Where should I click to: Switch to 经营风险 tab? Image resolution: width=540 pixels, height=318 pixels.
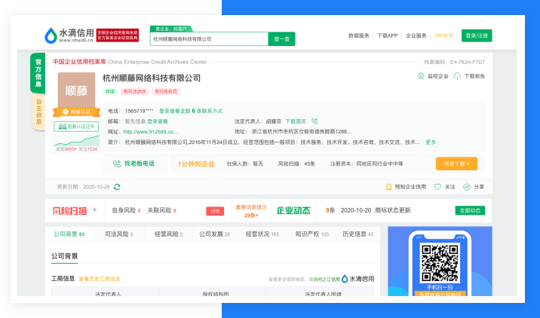pos(168,234)
